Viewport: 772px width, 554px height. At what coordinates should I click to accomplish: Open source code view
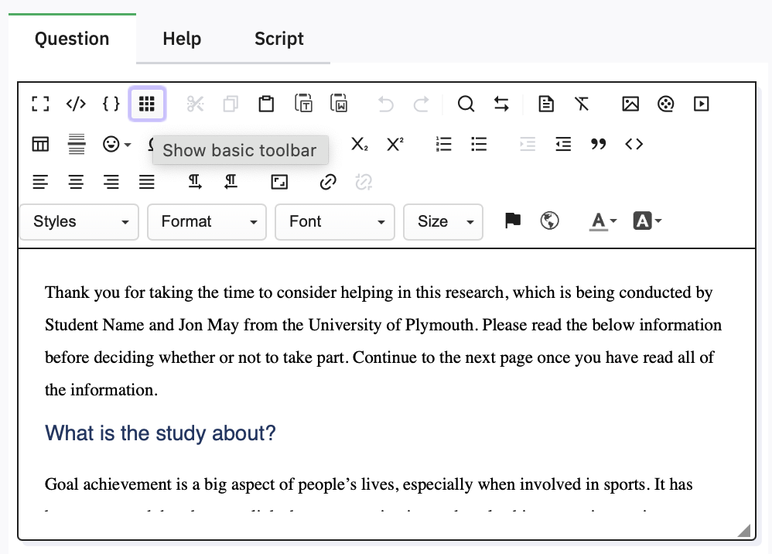pyautogui.click(x=76, y=104)
